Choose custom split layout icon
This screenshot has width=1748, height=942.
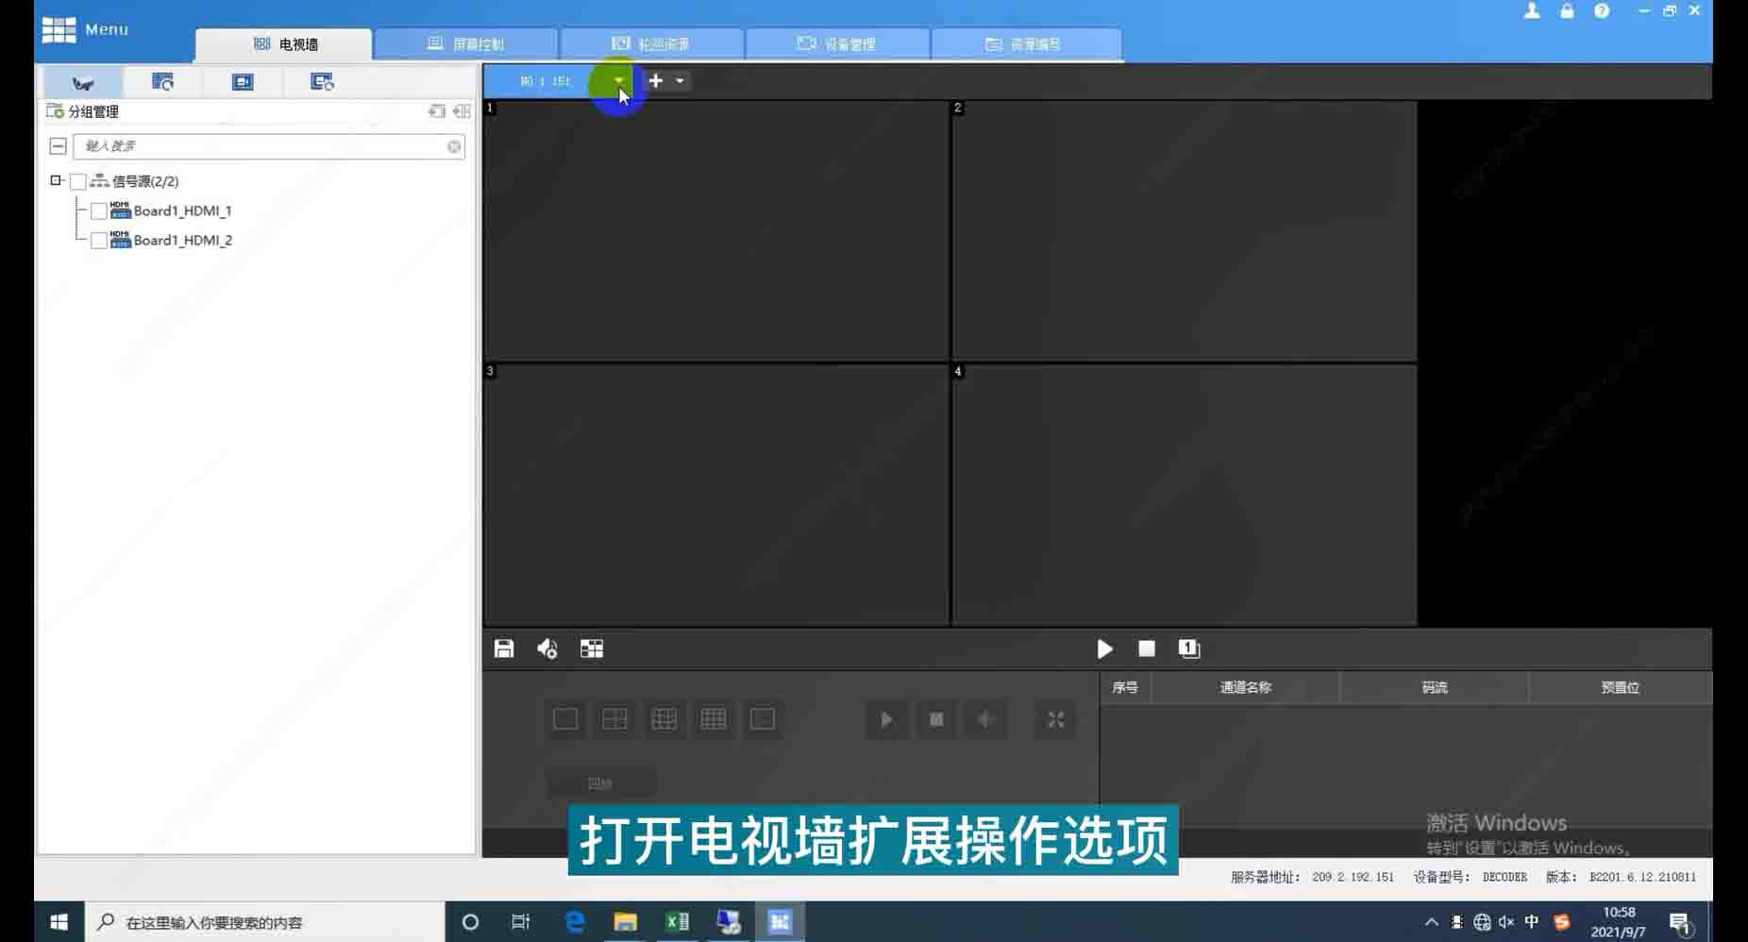click(x=763, y=719)
